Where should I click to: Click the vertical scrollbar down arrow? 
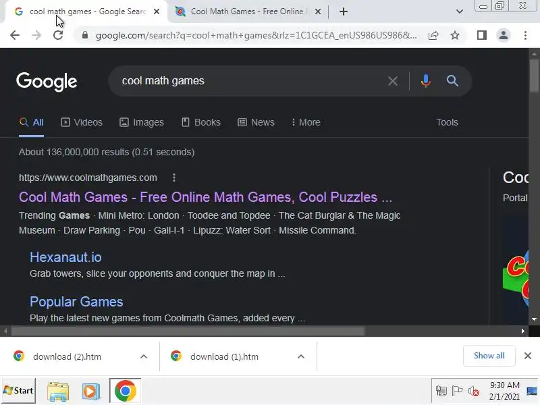[534, 319]
